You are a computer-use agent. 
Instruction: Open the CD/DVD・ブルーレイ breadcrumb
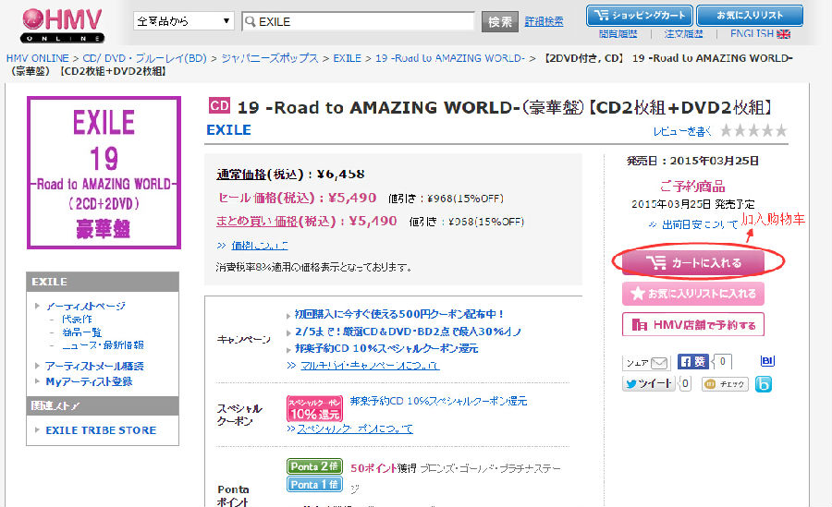pyautogui.click(x=143, y=58)
